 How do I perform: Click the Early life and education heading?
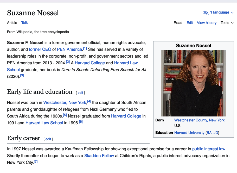point(40,92)
